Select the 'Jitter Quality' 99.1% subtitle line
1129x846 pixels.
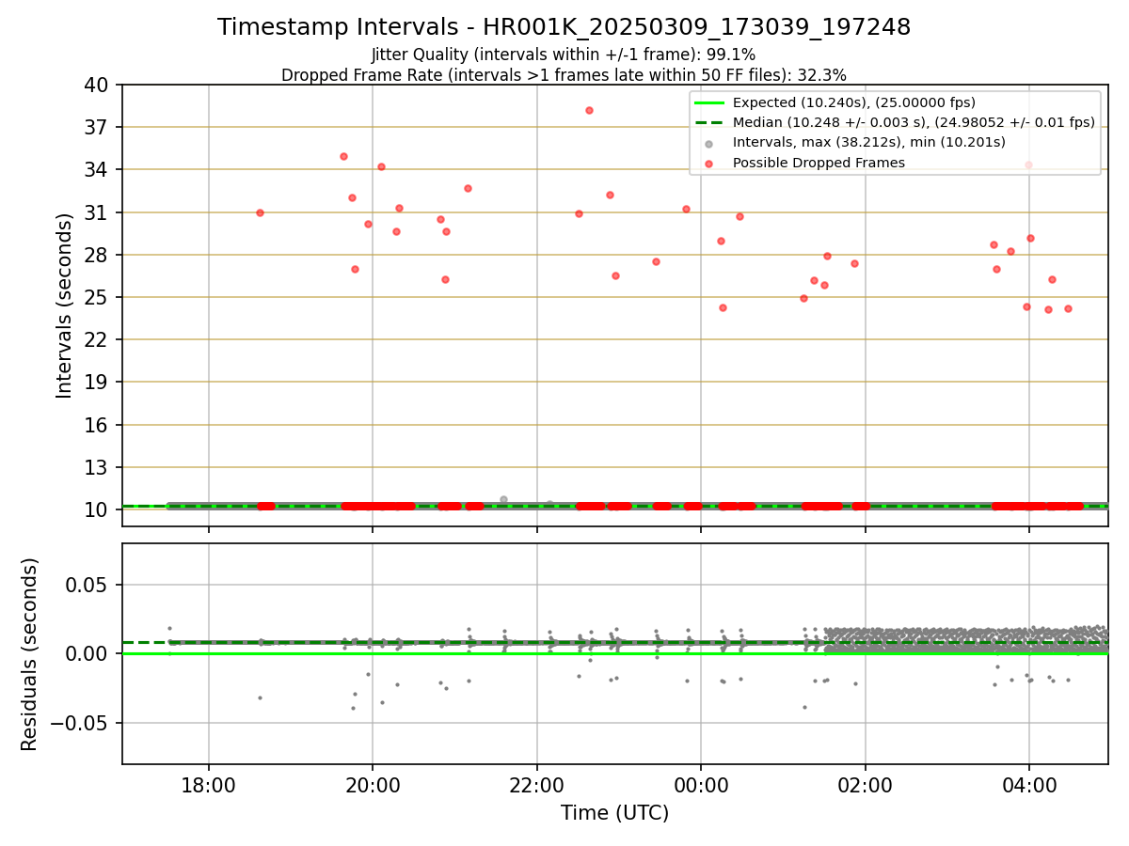pos(564,55)
